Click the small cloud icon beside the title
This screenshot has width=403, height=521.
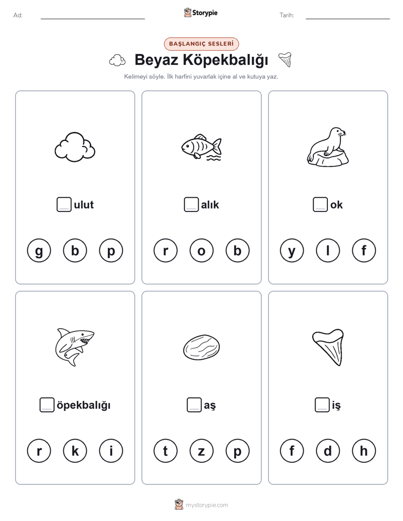(117, 60)
